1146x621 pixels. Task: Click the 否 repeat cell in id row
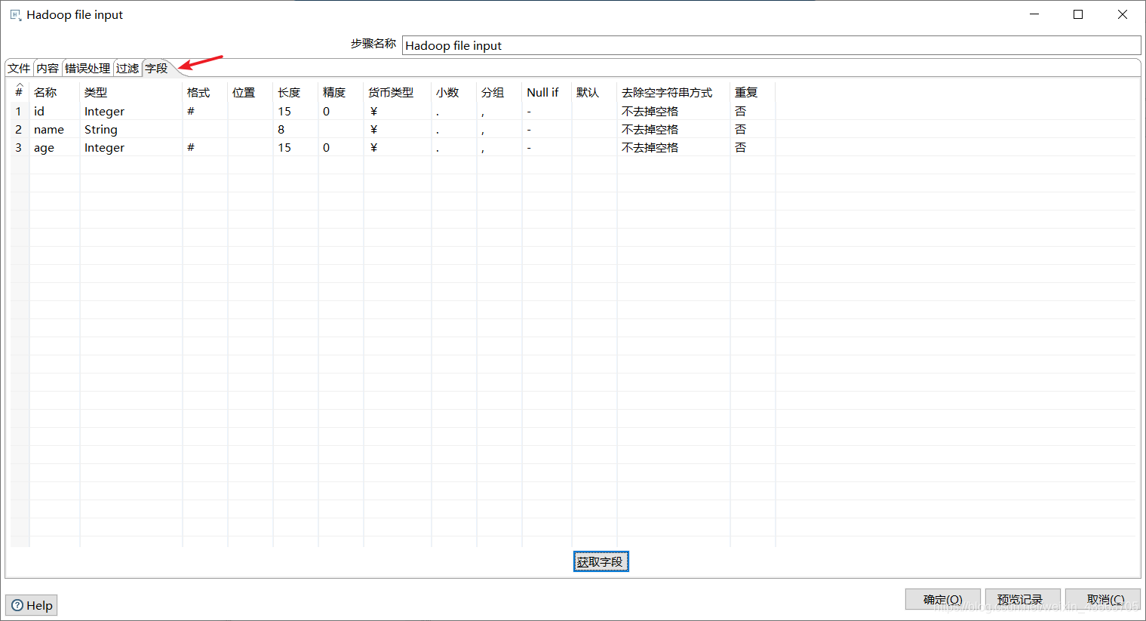coord(753,111)
